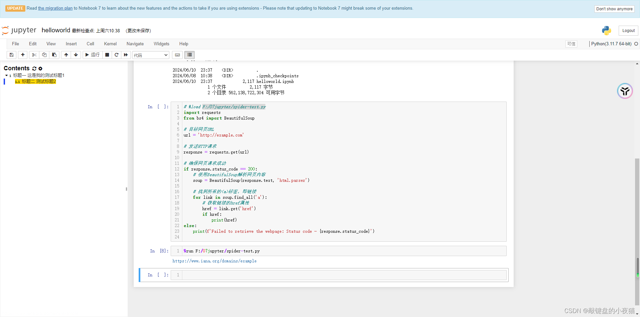Open the cell type dropdown 代码
The height and width of the screenshot is (317, 640).
(151, 55)
